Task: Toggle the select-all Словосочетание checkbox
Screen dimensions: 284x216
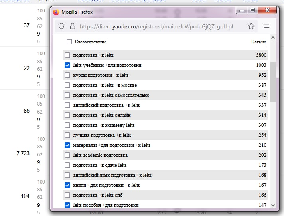Action: [x=69, y=42]
